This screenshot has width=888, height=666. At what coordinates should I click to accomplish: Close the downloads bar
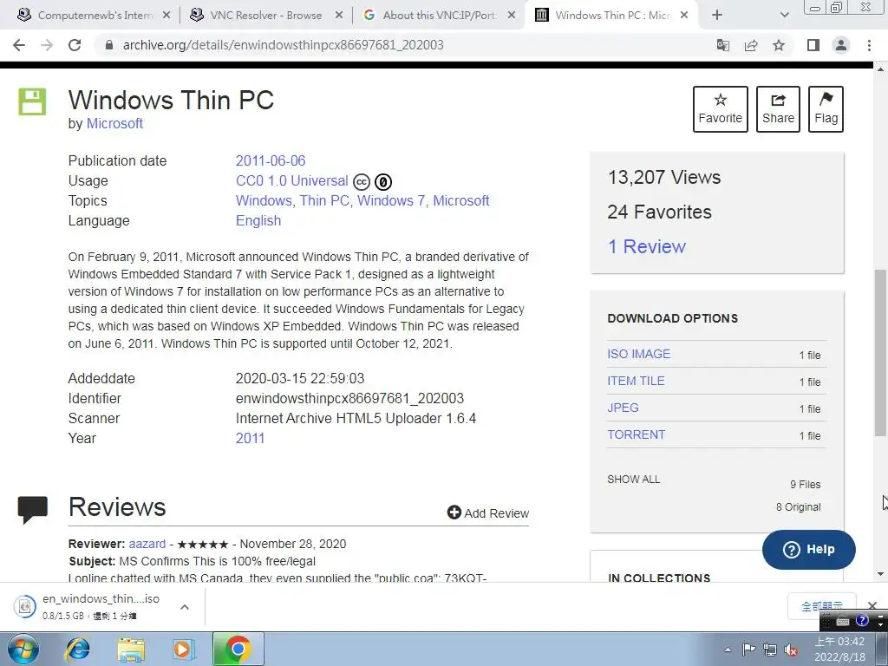click(872, 606)
